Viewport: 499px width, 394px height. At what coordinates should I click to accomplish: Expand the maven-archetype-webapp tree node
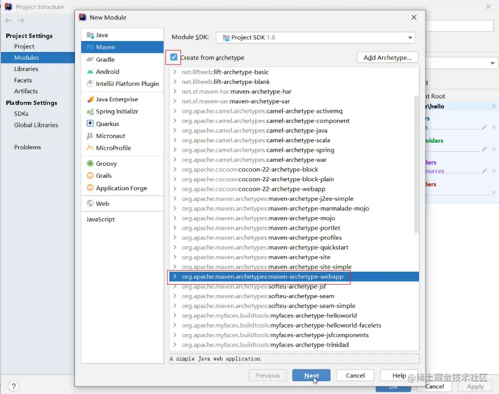click(x=174, y=277)
